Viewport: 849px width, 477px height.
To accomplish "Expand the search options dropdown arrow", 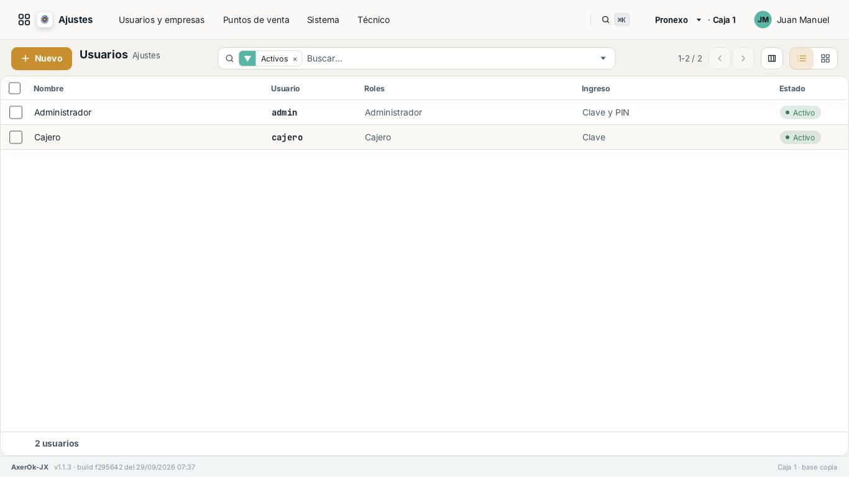I will tap(603, 58).
